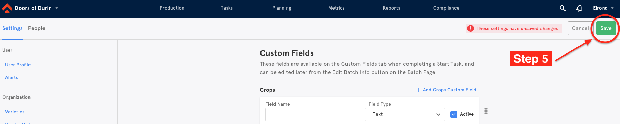Image resolution: width=620 pixels, height=124 pixels.
Task: Open the User Profile link
Action: [18, 65]
